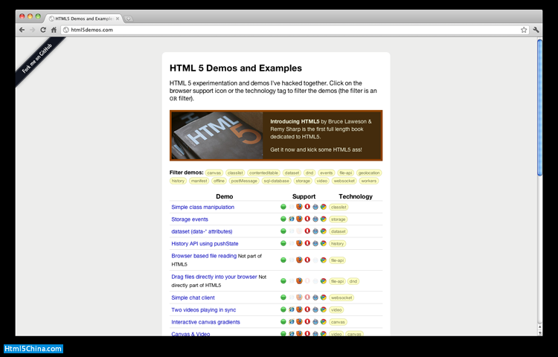Toggle the classlist filter tag in Filter demos

click(x=235, y=173)
